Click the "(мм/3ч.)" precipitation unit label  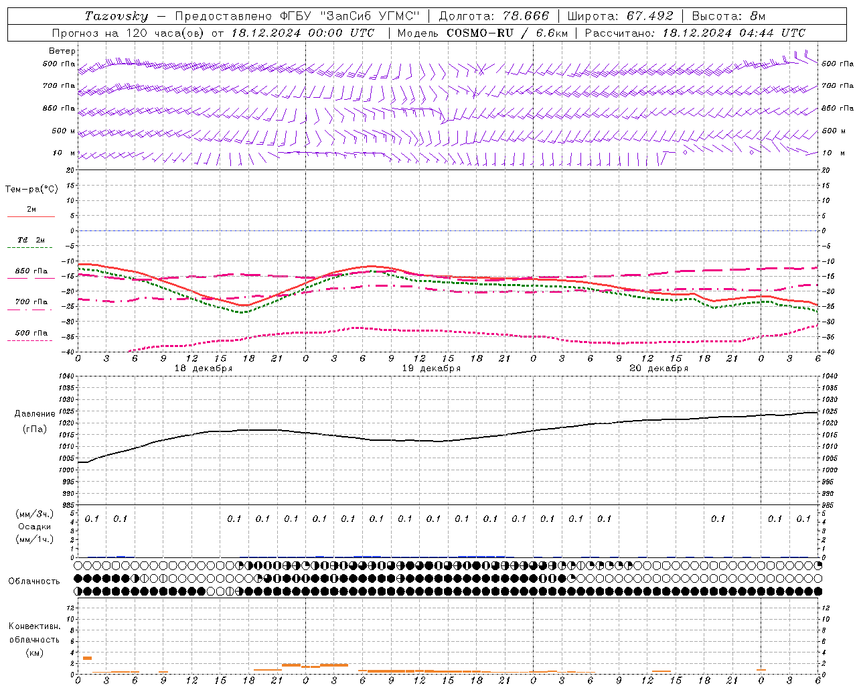[35, 514]
